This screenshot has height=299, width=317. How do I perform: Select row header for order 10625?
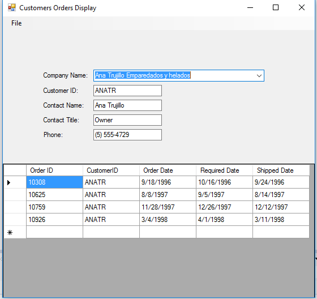click(x=15, y=195)
